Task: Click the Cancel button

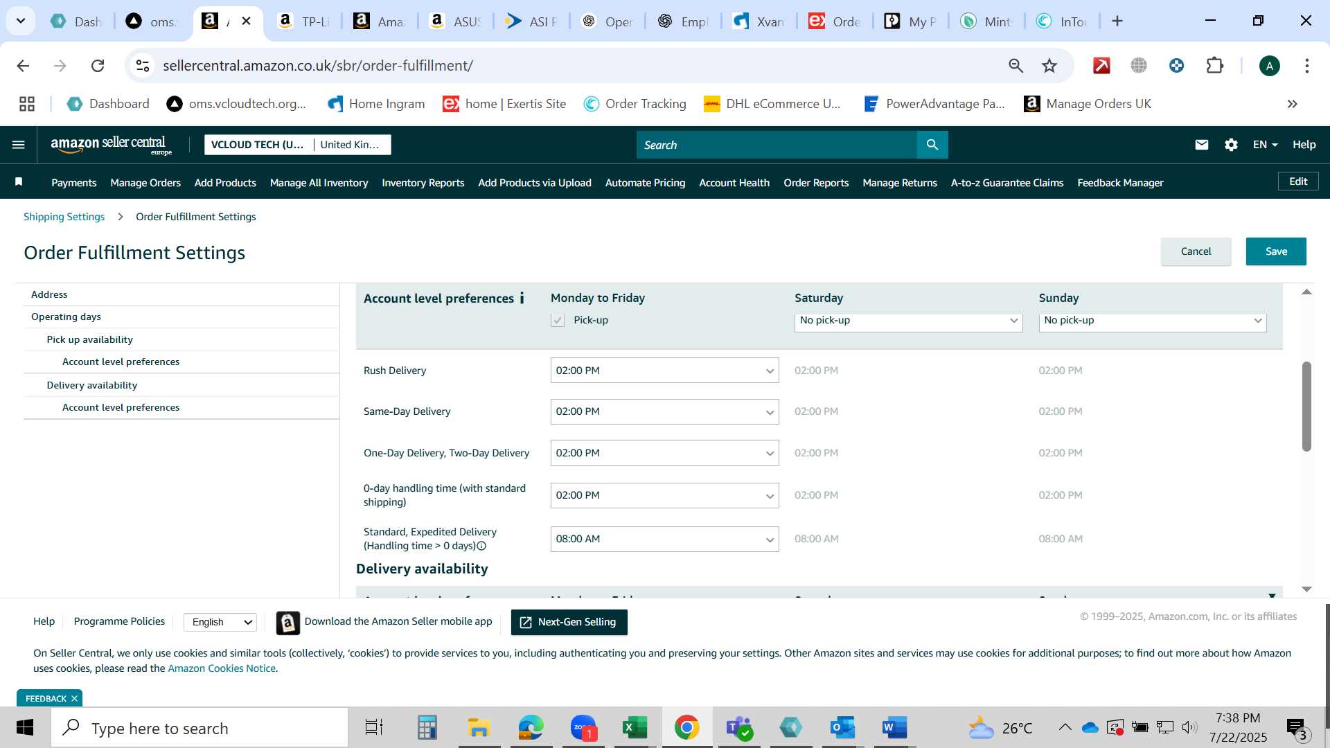Action: pos(1196,251)
